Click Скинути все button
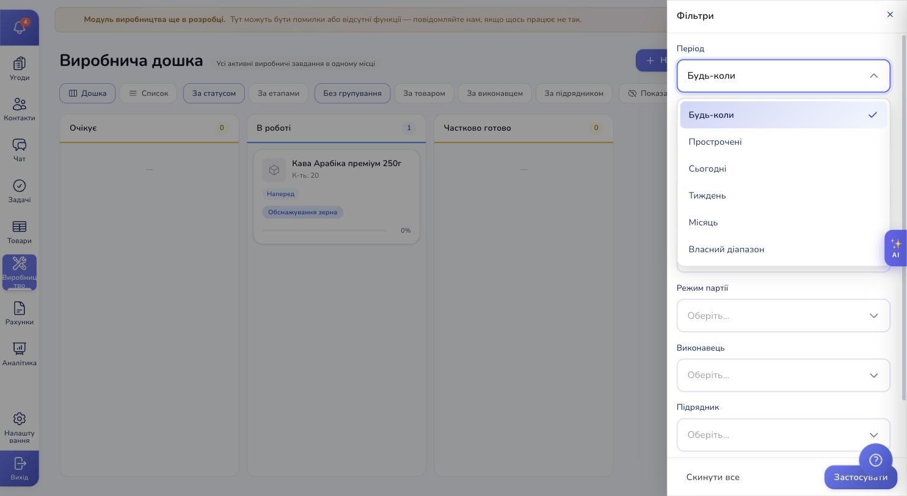907x496 pixels. coord(713,477)
